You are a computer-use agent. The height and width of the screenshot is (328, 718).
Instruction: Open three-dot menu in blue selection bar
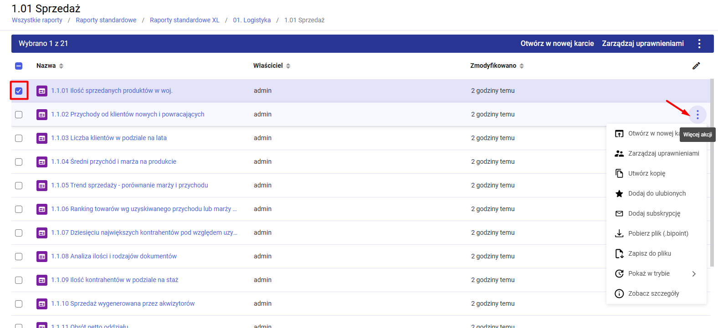tap(699, 44)
